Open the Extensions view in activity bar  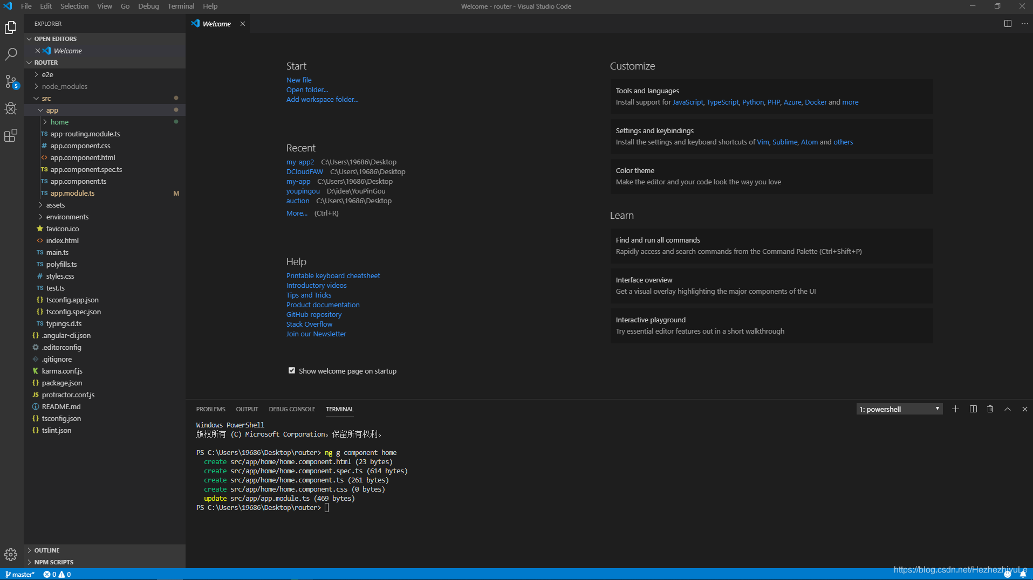pos(11,135)
